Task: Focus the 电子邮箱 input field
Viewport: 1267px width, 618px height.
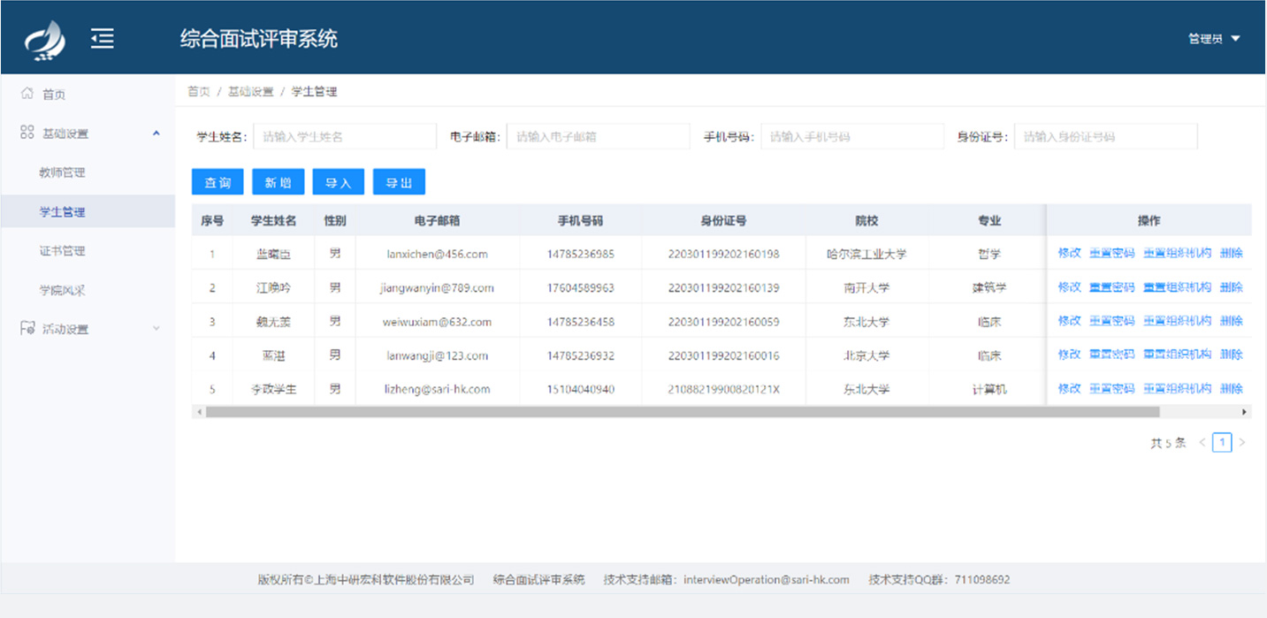Action: pos(598,137)
